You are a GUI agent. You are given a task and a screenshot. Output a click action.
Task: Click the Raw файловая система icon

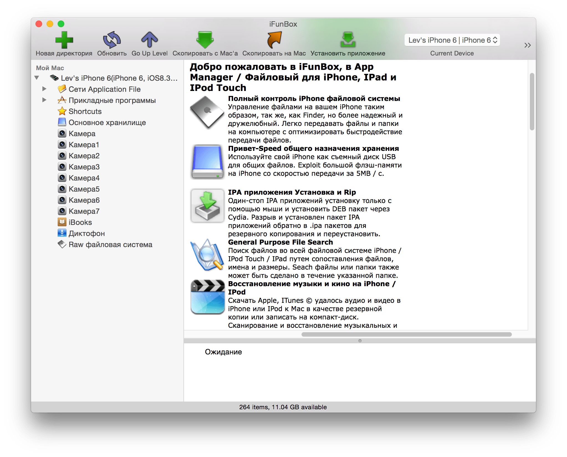(x=62, y=244)
